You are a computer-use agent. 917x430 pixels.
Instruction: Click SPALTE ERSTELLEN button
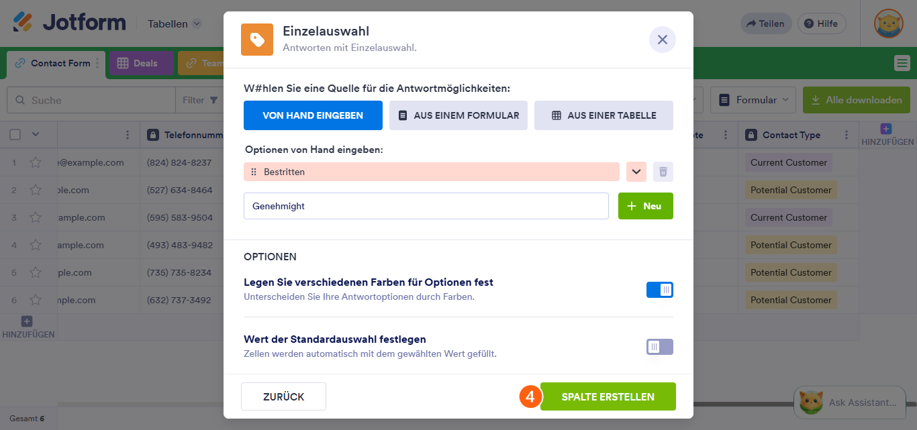(608, 396)
